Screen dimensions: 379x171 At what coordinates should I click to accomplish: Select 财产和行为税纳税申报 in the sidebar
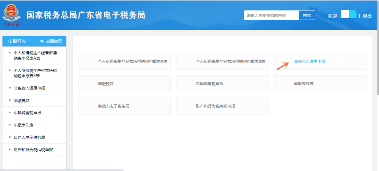(x=33, y=150)
